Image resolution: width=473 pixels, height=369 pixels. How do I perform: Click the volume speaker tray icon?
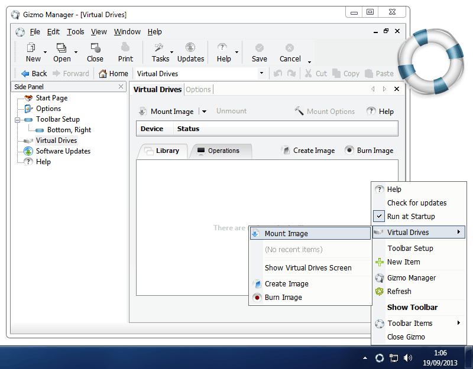click(408, 358)
